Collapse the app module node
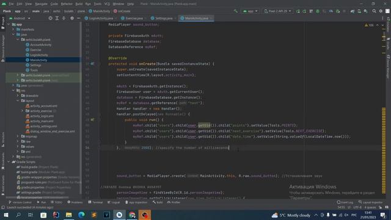Image resolution: width=391 pixels, height=220 pixels. click(9, 24)
